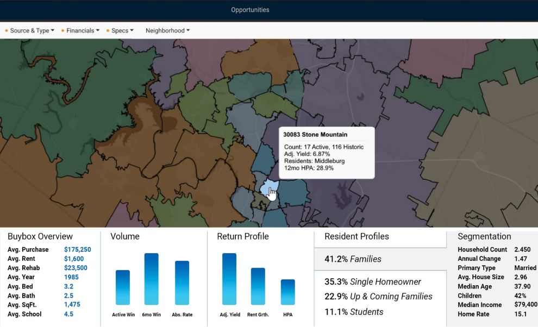
Task: Click the Home Rate 15.1 value
Action: [x=520, y=314]
